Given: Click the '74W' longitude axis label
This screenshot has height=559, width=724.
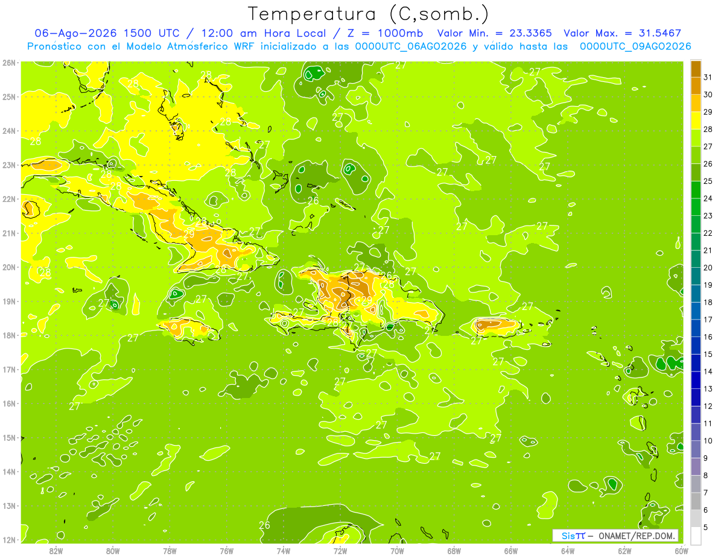Looking at the screenshot, I should (284, 551).
